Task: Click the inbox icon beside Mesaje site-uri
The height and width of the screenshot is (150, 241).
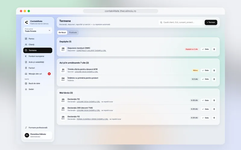Action: point(26,74)
